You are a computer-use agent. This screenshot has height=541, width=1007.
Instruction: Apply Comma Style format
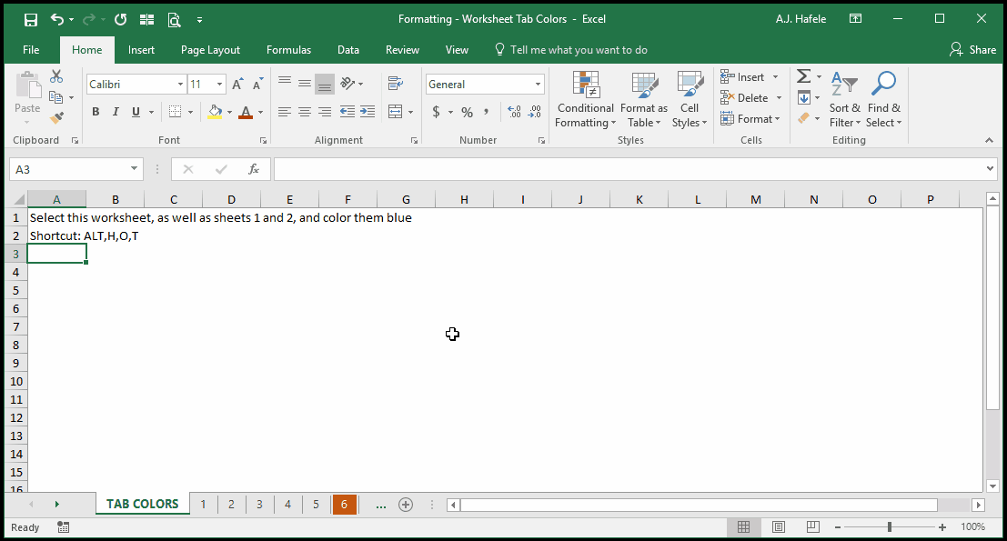[x=486, y=113]
